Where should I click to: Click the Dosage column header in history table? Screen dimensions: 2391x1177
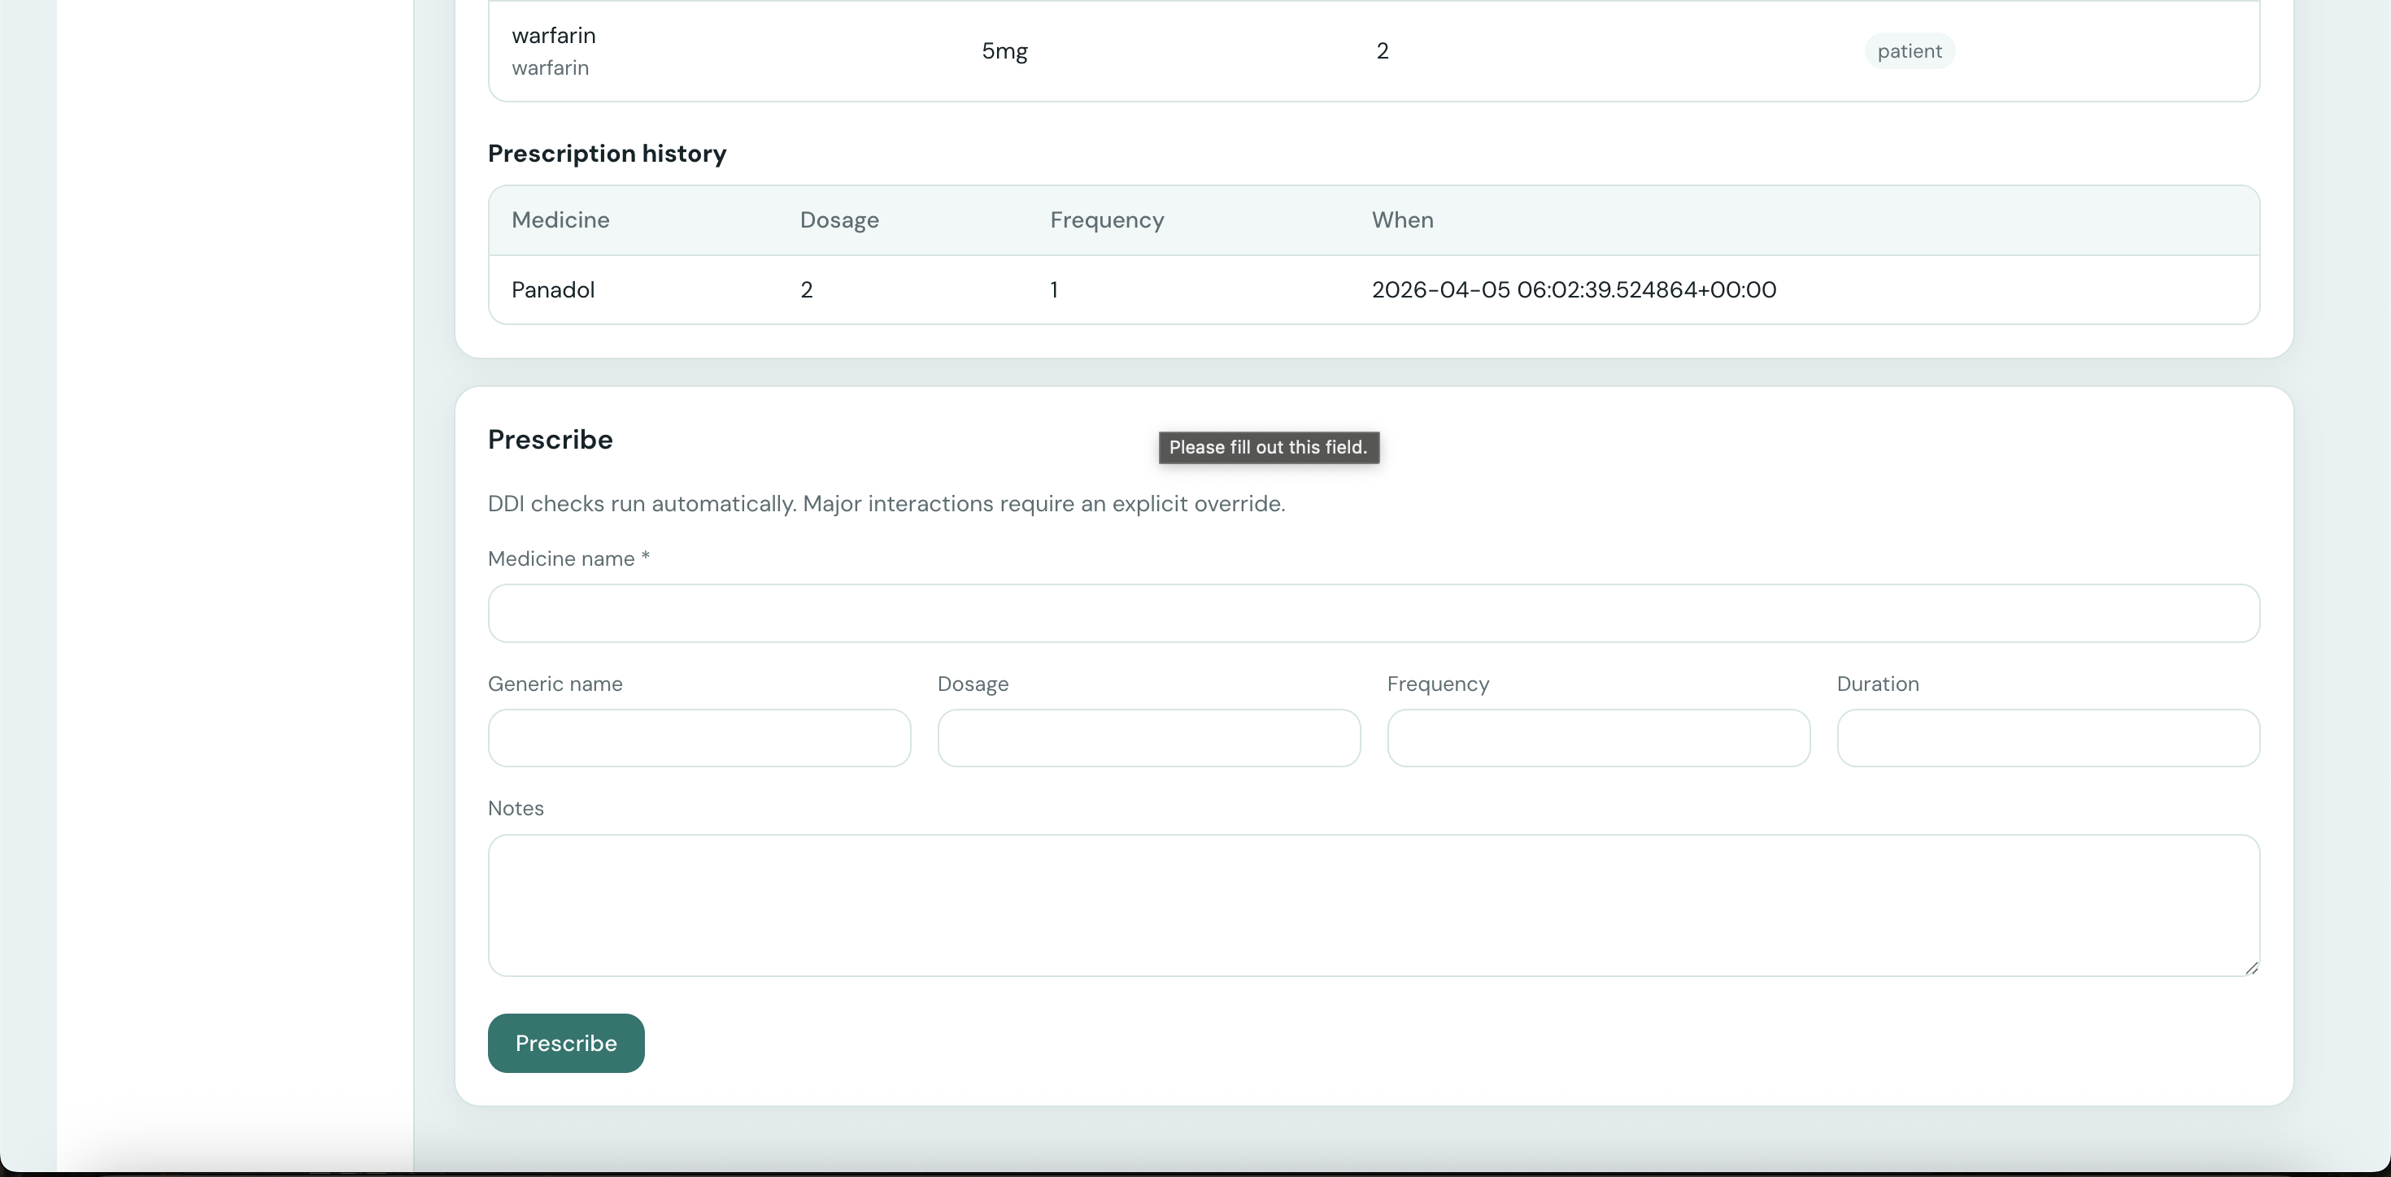(x=839, y=219)
